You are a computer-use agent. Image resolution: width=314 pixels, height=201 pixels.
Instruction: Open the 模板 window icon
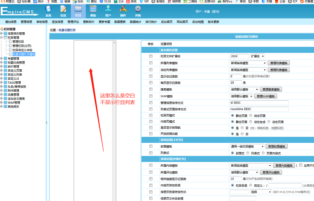93,9
